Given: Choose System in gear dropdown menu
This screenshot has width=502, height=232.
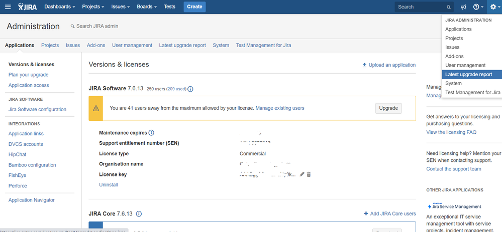Looking at the screenshot, I should pos(472,83).
